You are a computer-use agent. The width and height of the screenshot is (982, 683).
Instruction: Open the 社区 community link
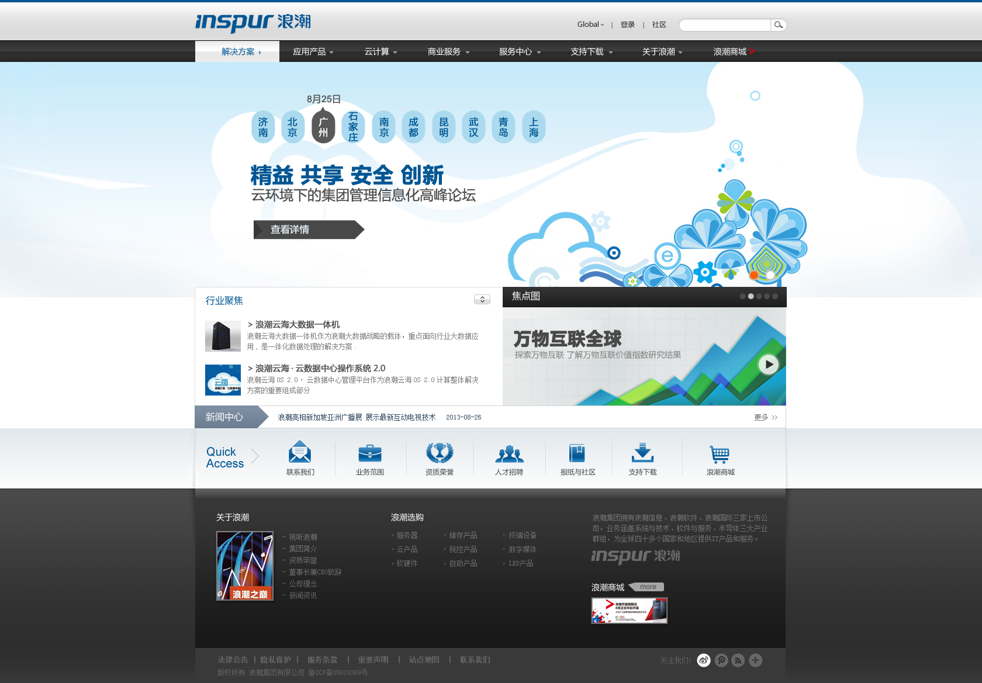tap(659, 25)
